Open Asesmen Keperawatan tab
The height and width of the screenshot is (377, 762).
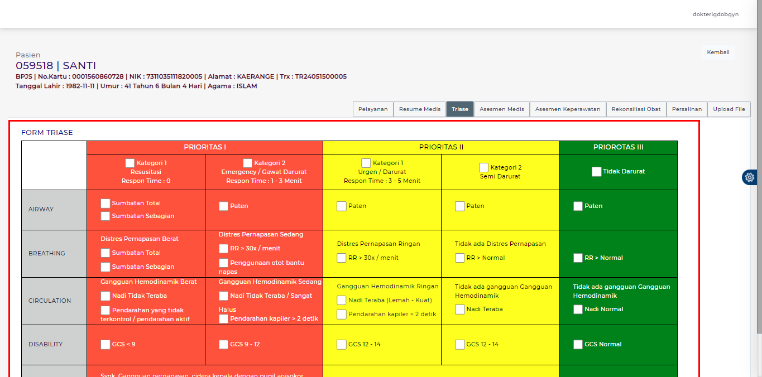[x=567, y=109]
